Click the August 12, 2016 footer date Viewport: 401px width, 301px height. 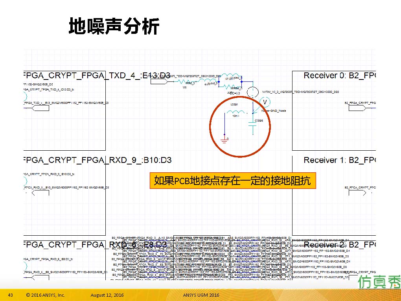click(107, 295)
